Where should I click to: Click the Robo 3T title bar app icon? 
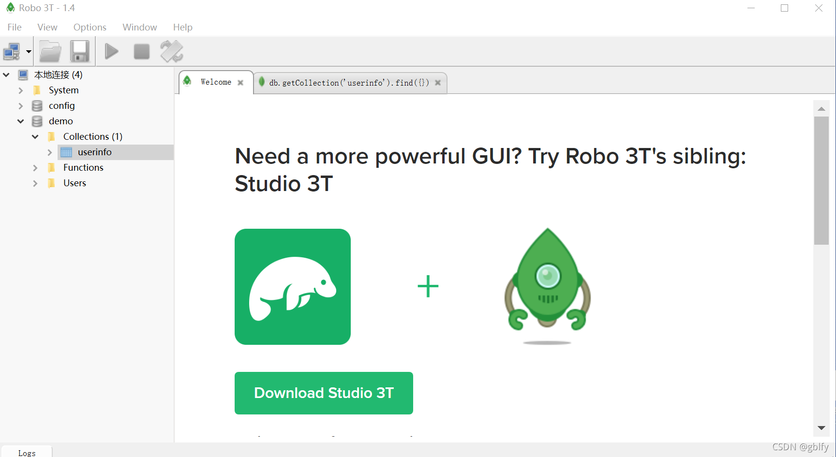10,8
